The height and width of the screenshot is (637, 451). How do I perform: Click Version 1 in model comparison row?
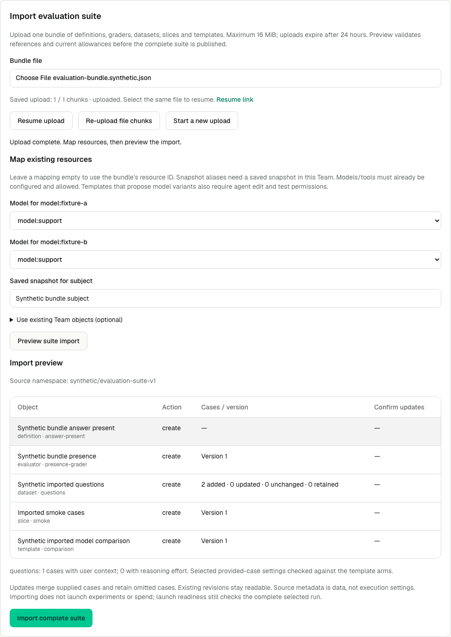(x=214, y=541)
